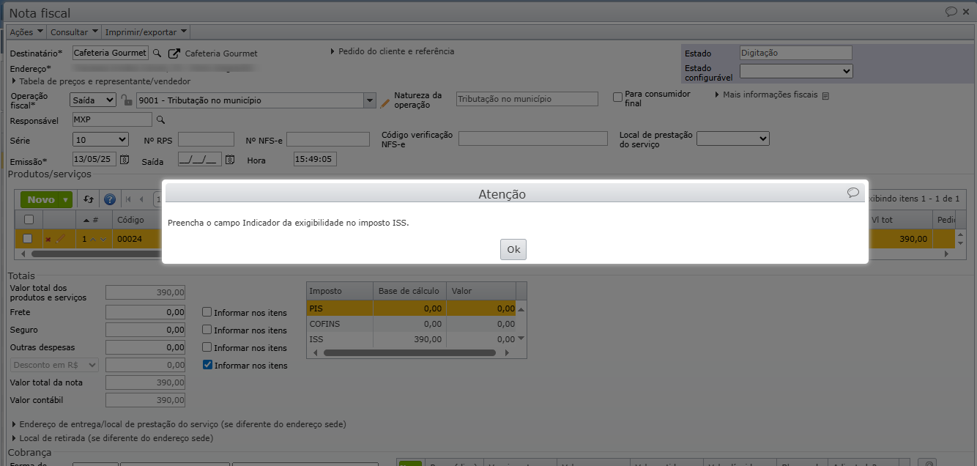977x466 pixels.
Task: Select the ISS row in tax table
Action: click(x=411, y=339)
